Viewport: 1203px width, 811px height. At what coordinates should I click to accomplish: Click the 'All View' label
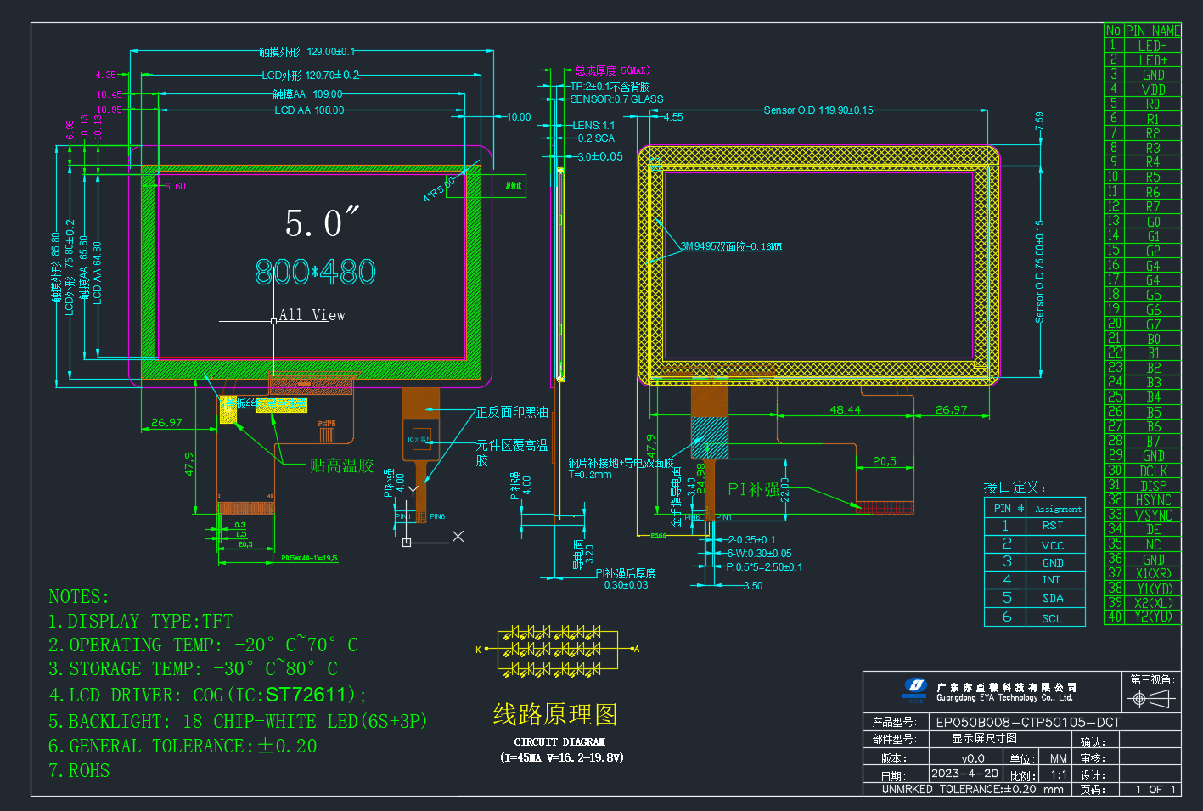(312, 315)
